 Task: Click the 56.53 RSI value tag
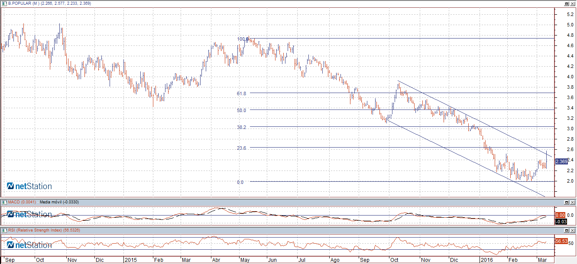coord(561,241)
